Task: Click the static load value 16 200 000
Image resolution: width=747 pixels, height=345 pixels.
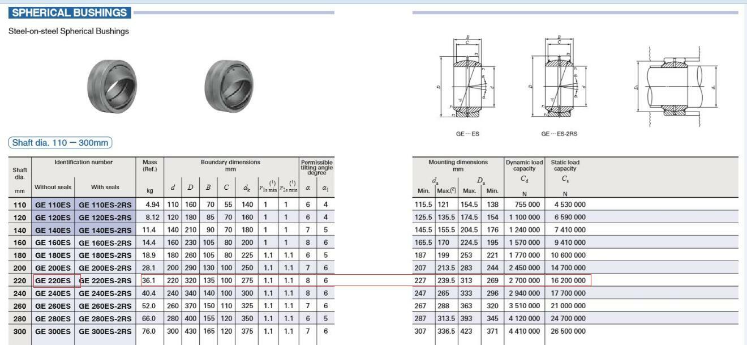Action: tap(568, 280)
